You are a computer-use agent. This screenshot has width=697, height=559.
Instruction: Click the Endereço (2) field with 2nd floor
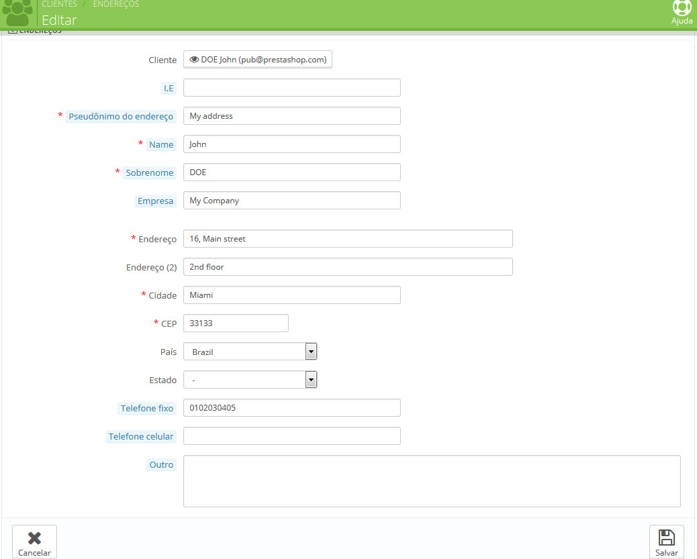click(348, 267)
